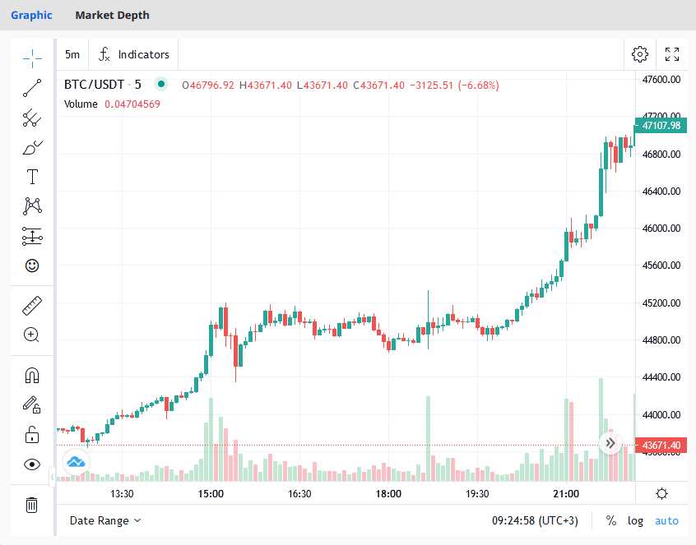
Task: Select the Brush drawing tool
Action: point(31,147)
